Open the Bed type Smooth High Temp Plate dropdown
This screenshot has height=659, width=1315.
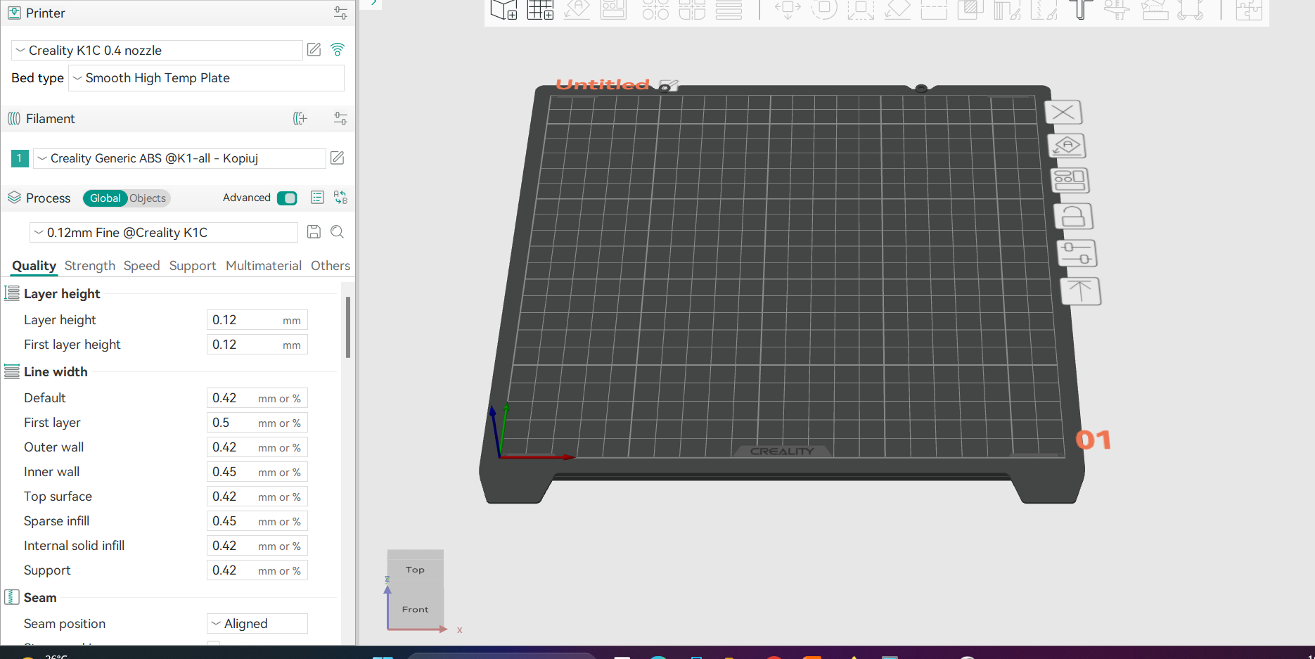(x=206, y=78)
